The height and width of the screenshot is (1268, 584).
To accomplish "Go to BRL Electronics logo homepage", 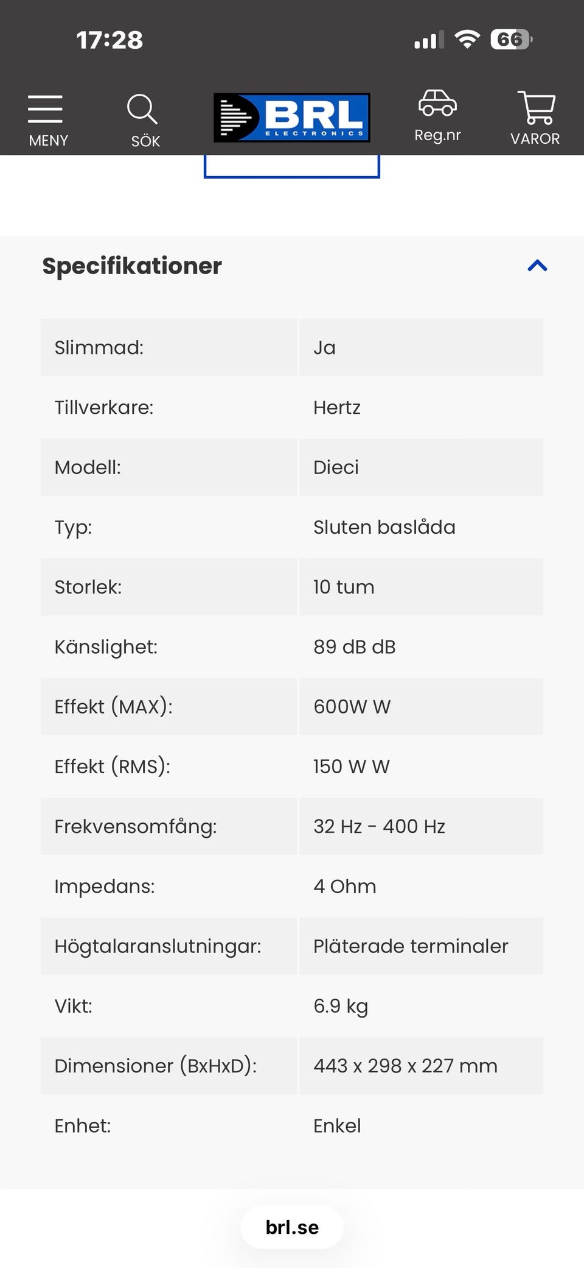I will pyautogui.click(x=292, y=118).
